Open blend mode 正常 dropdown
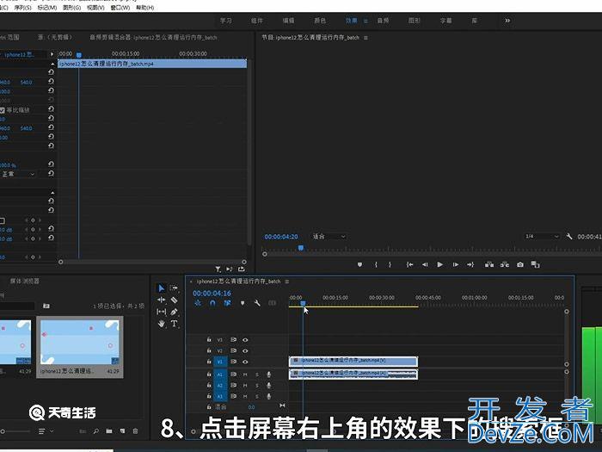The width and height of the screenshot is (602, 452). pyautogui.click(x=18, y=174)
